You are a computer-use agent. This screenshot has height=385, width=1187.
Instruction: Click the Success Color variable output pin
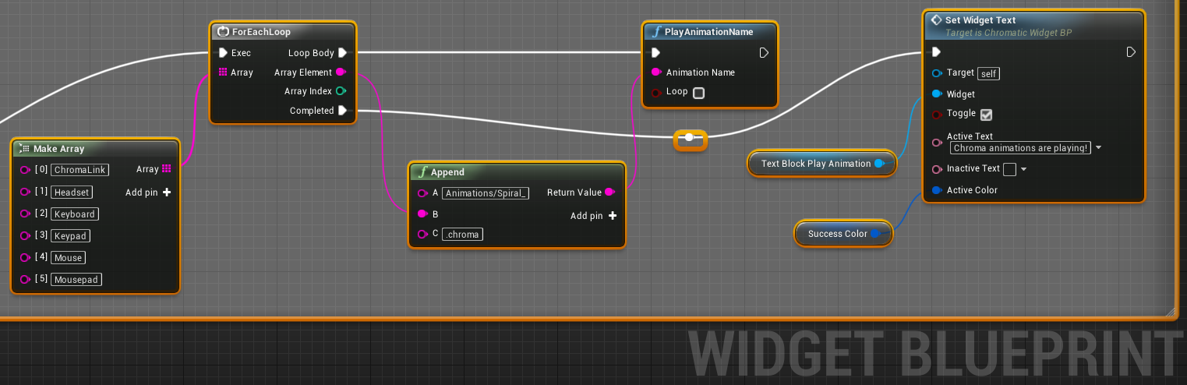[875, 234]
